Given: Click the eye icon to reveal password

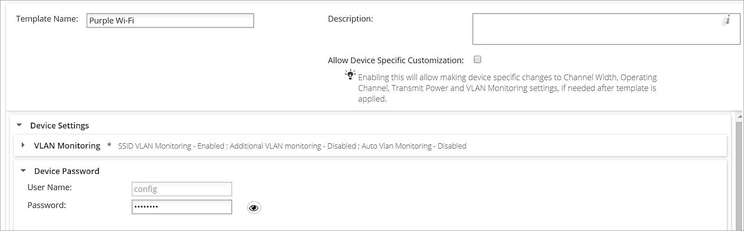Looking at the screenshot, I should (x=254, y=208).
